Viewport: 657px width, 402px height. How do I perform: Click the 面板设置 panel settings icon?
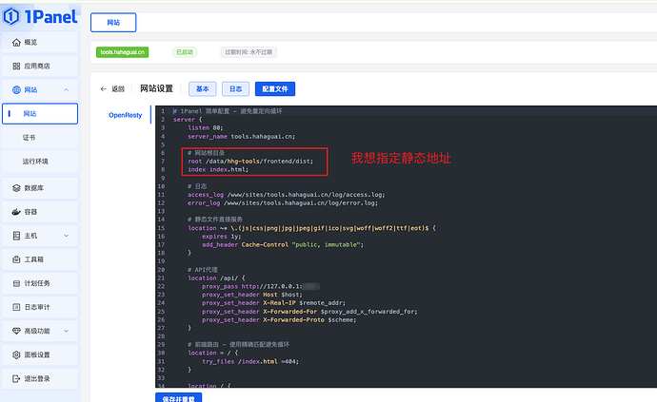coord(16,354)
